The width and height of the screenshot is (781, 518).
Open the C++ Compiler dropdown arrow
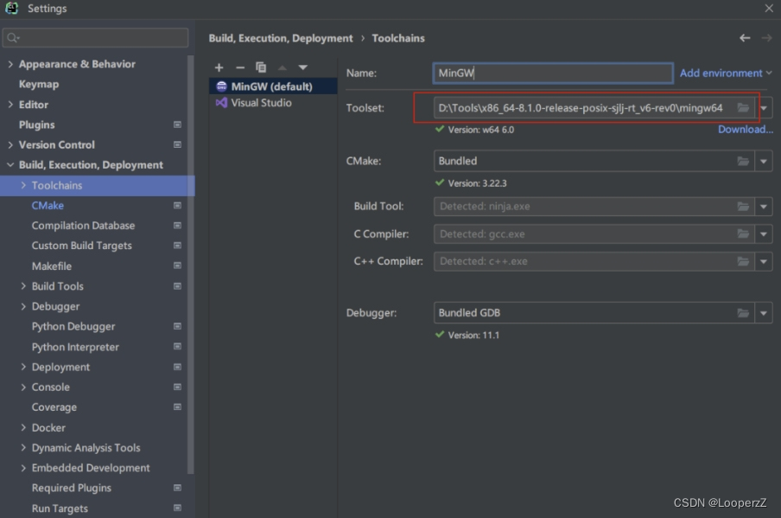pyautogui.click(x=764, y=261)
